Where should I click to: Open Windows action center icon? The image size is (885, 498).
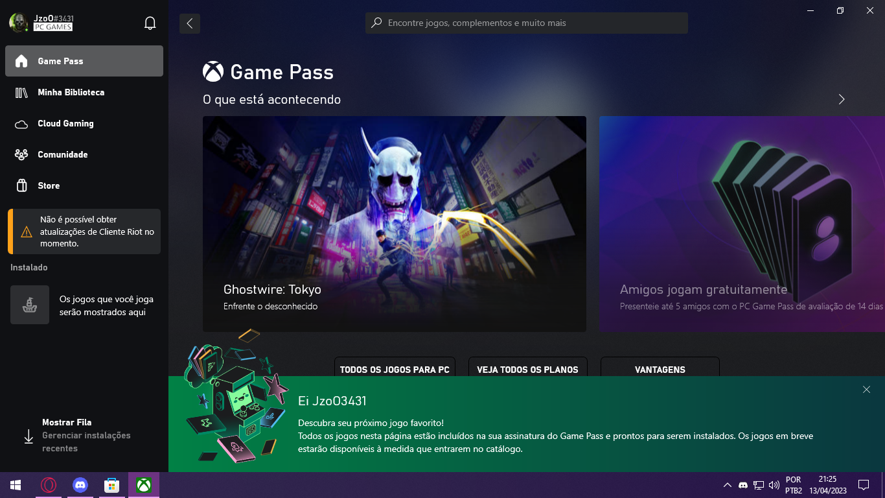(864, 485)
